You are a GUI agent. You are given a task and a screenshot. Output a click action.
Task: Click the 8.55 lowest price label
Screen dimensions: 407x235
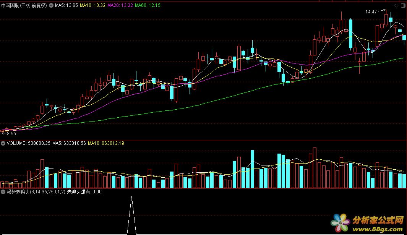[11, 134]
